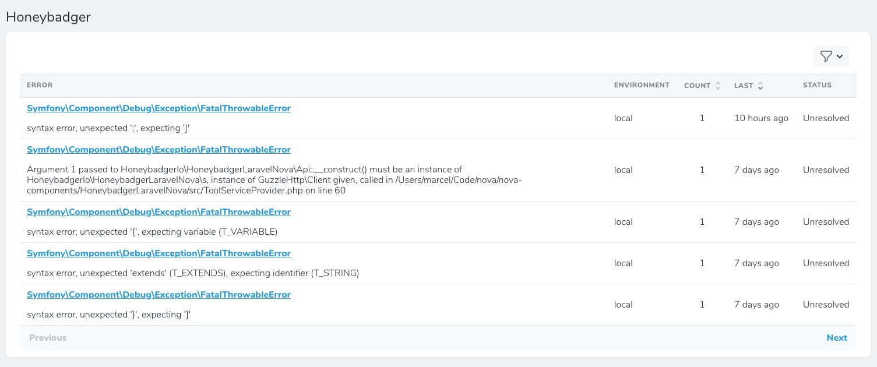
Task: Toggle the LAST column sort control
Action: pos(760,85)
